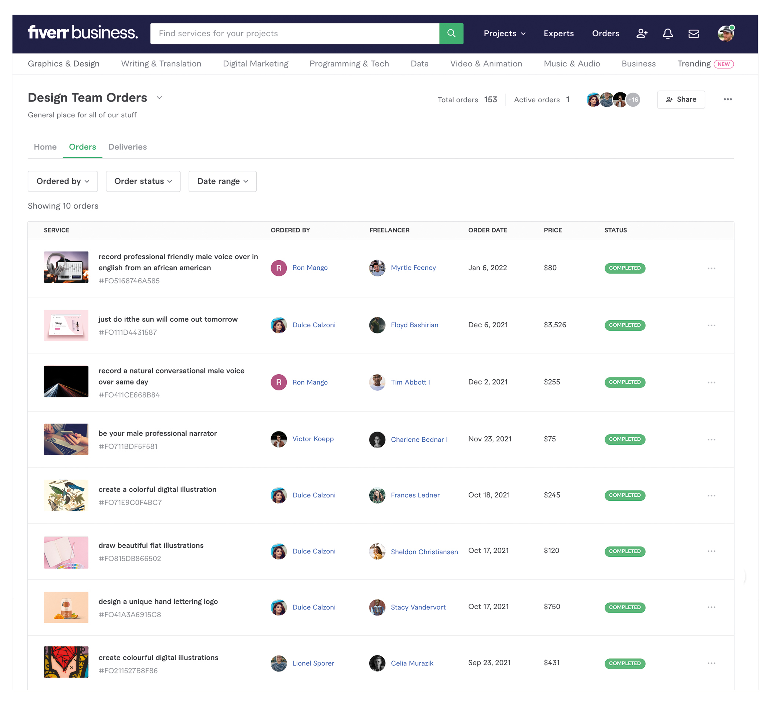Viewport: 770px width, 706px height.
Task: Open the Projects menu in header
Action: [x=504, y=34]
